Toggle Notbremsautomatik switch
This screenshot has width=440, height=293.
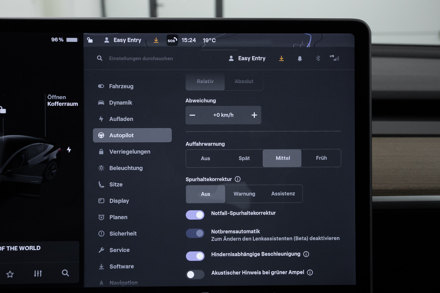tap(195, 233)
